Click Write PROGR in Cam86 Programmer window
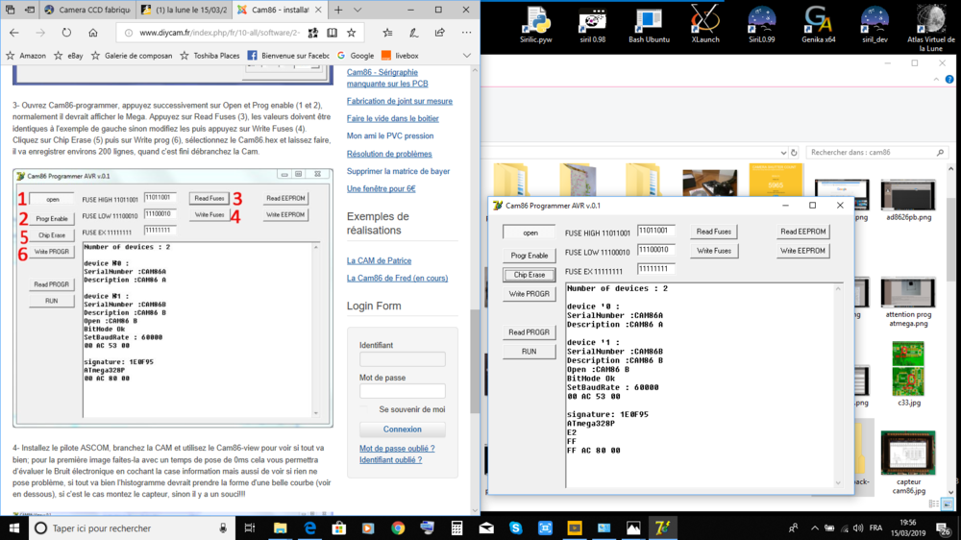Screen dimensions: 961x540 point(529,294)
